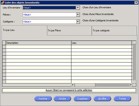Screen dimensions: 139x106
Task: Click the Imprimer button
Action: click(43, 99)
